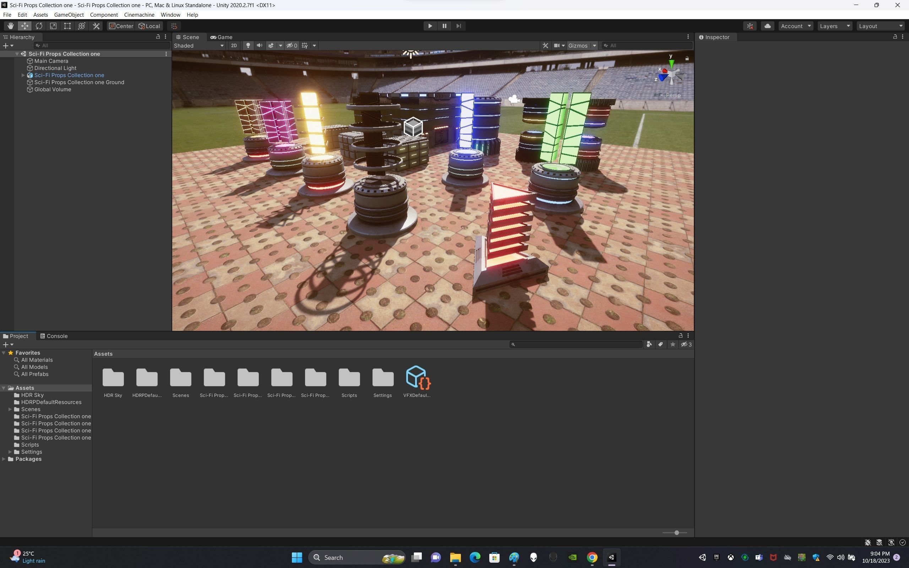Select the Hand tool in toolbar
The height and width of the screenshot is (568, 909).
pyautogui.click(x=11, y=26)
